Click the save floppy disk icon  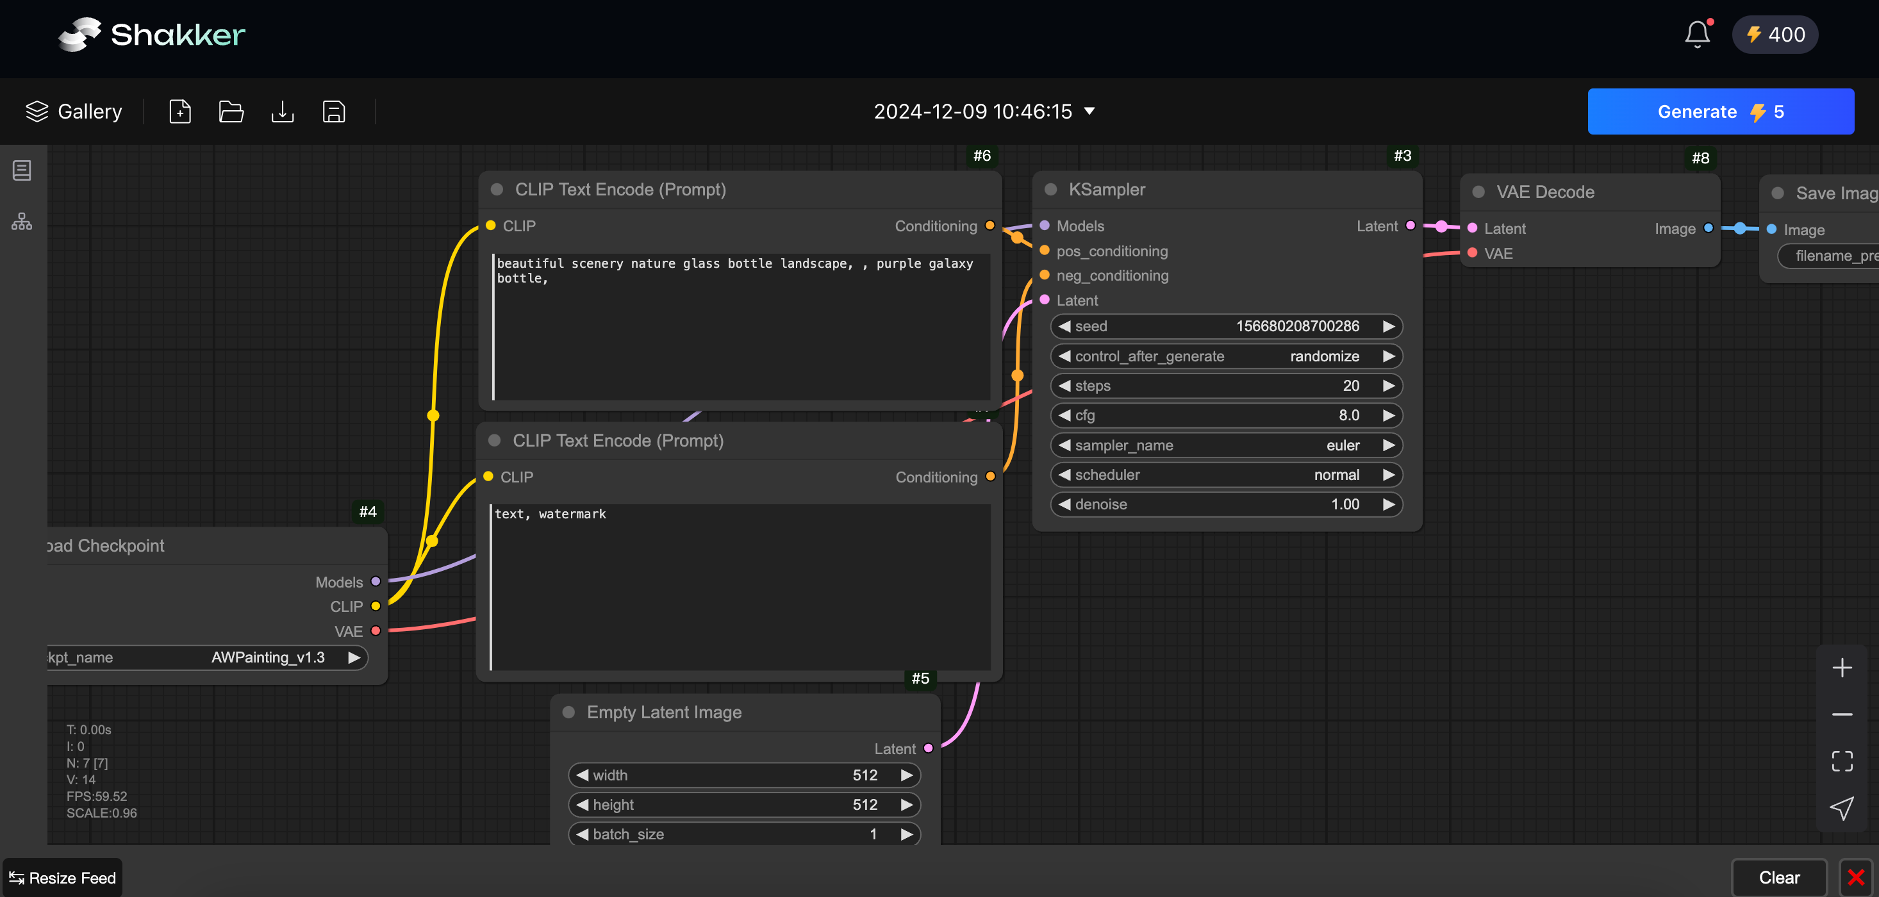click(333, 111)
